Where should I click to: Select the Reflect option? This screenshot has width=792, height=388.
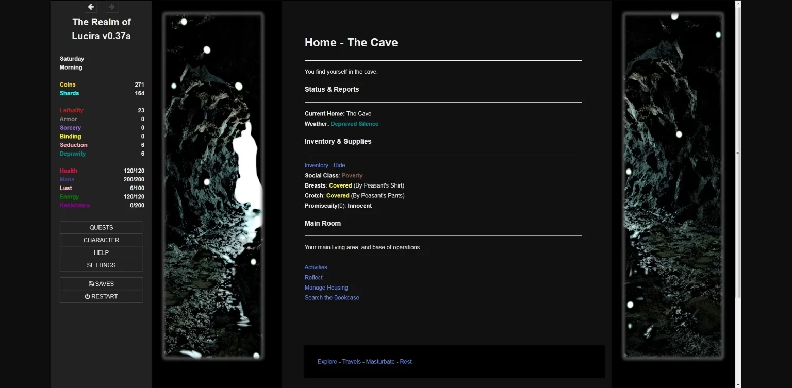(313, 278)
